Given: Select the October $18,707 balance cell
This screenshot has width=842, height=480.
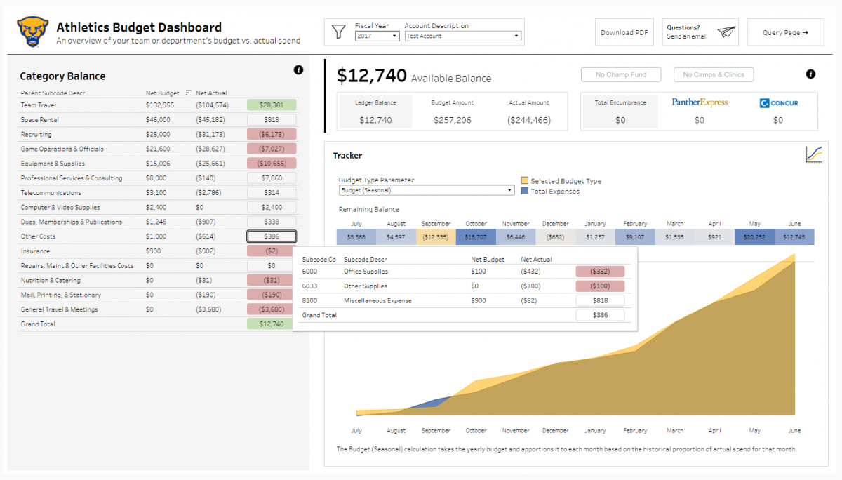Looking at the screenshot, I should tap(476, 237).
